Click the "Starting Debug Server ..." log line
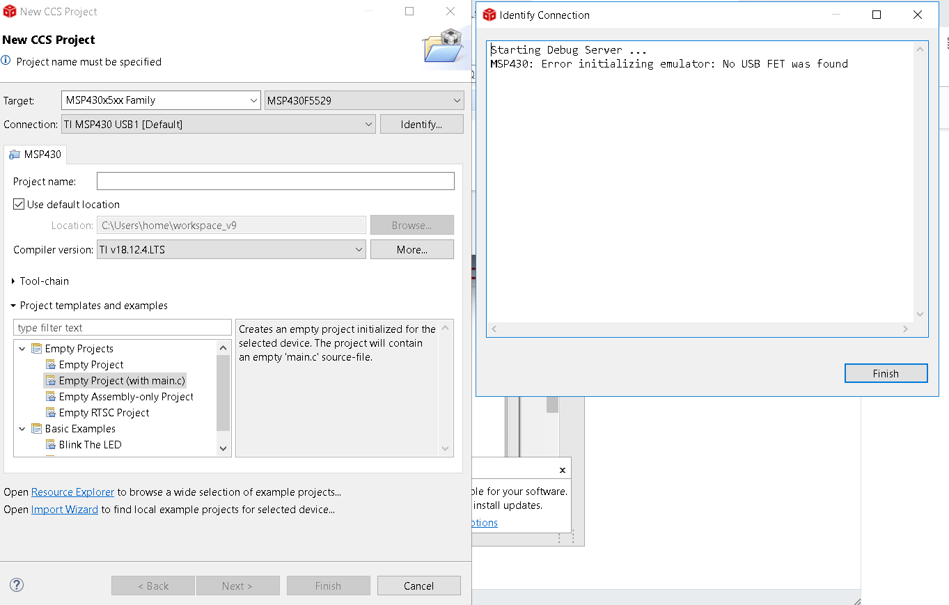 [569, 50]
